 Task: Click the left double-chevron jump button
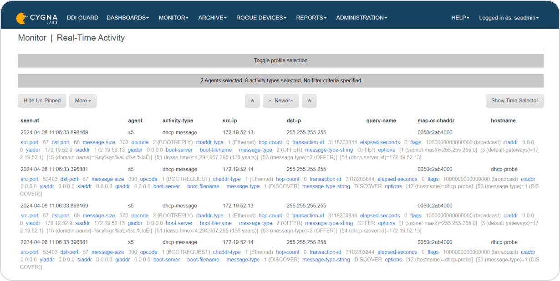point(252,100)
